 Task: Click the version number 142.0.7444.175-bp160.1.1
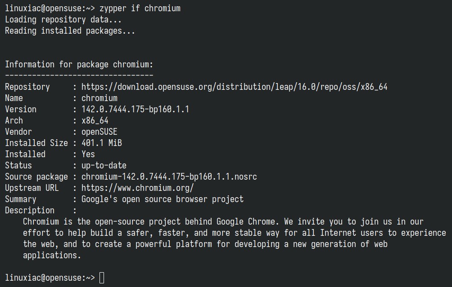click(135, 109)
